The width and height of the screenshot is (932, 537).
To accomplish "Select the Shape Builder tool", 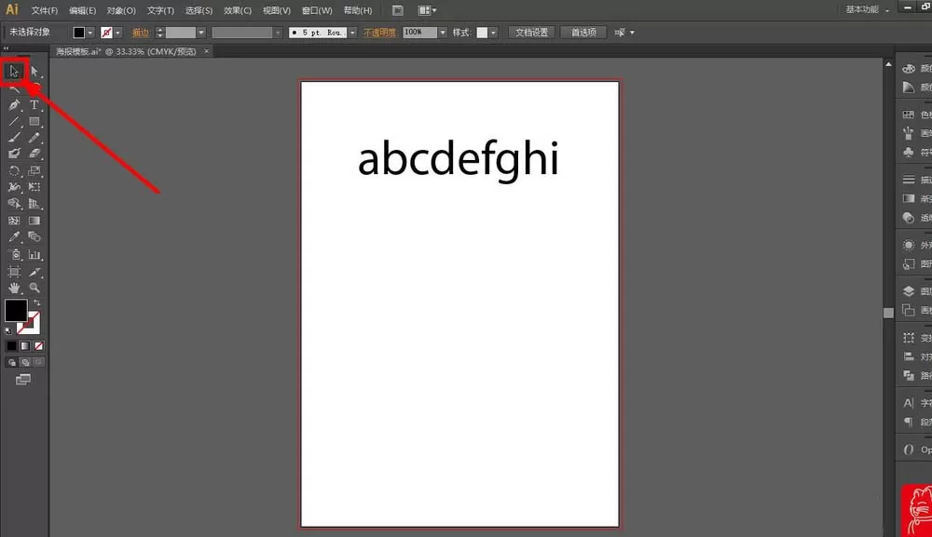I will [14, 204].
